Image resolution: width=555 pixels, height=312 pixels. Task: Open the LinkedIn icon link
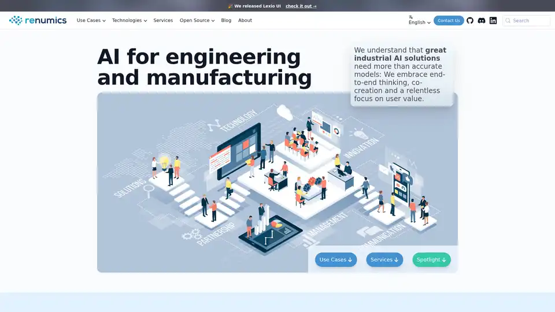[x=493, y=20]
